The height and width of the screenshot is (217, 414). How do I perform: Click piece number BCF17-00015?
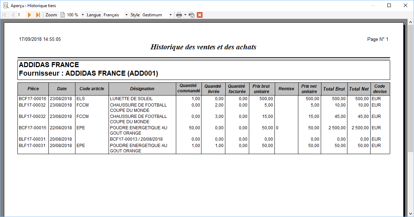pyautogui.click(x=32, y=128)
